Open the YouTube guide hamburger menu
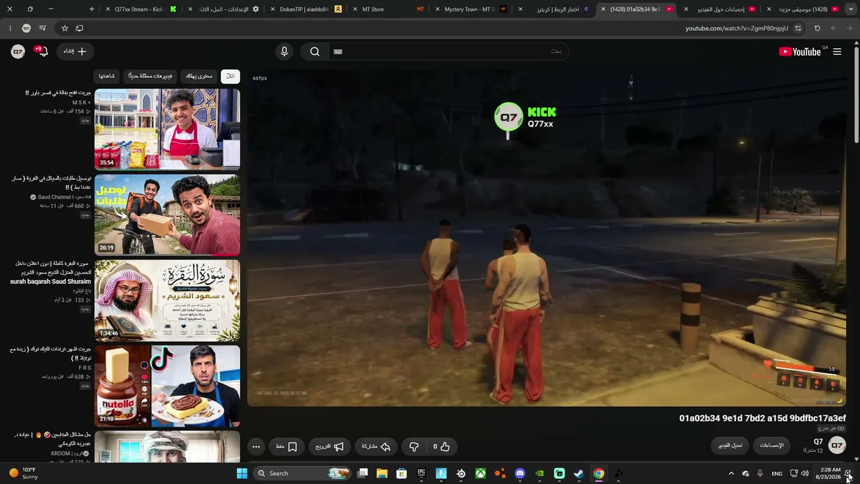This screenshot has width=860, height=484. [837, 52]
